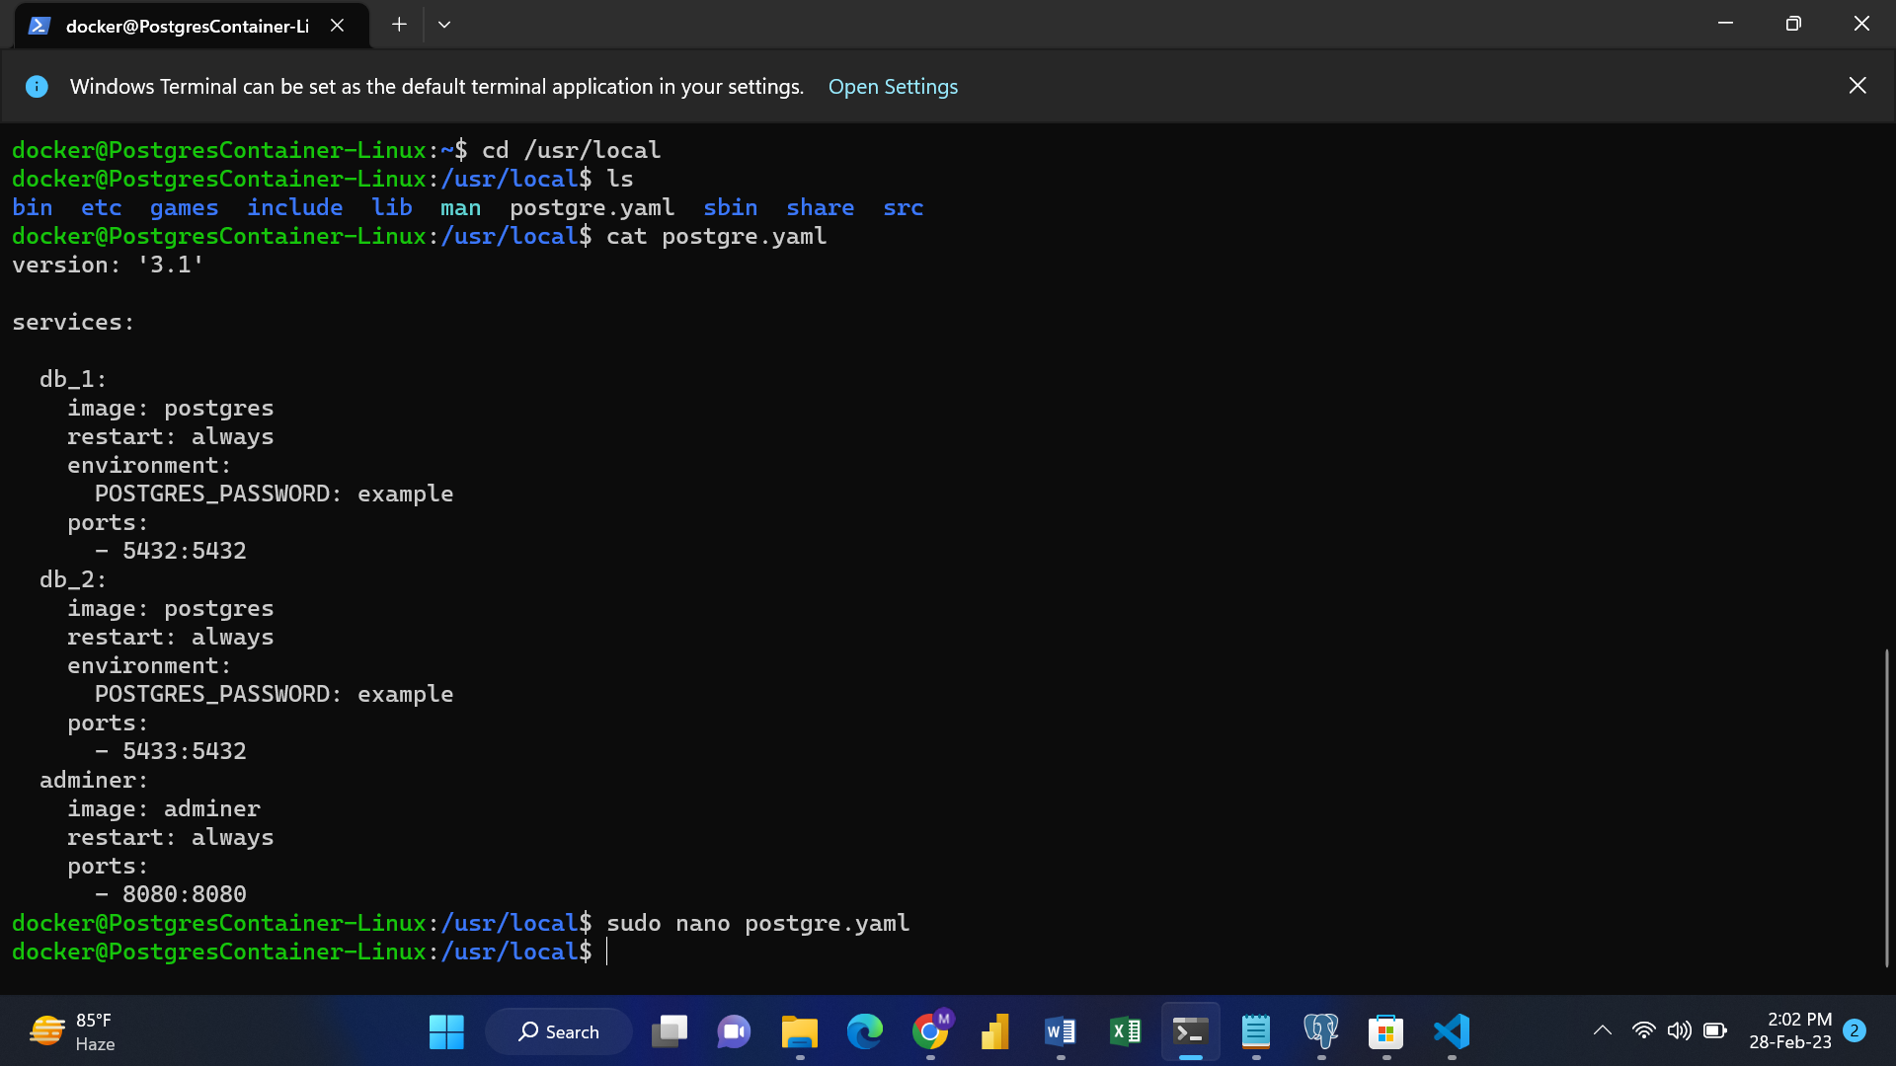Viewport: 1896px width, 1066px height.
Task: Click the 'cat postgre.yaml' command
Action: click(717, 236)
